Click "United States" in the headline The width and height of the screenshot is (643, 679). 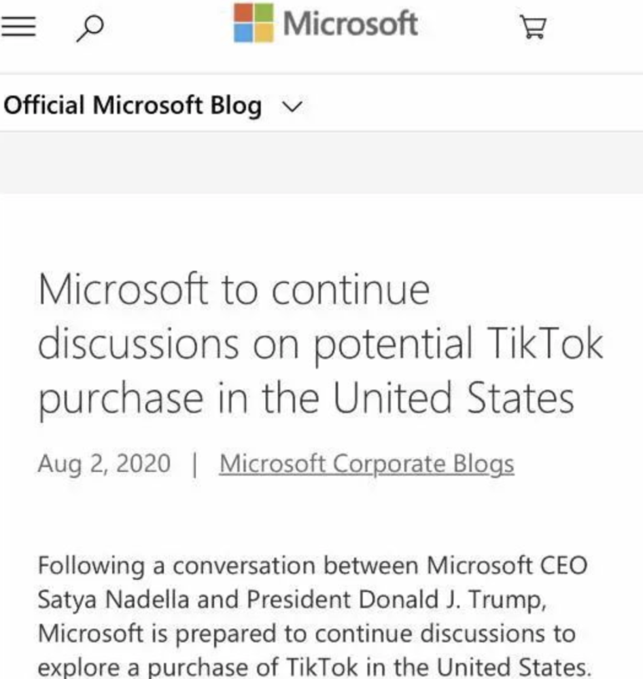(x=453, y=398)
